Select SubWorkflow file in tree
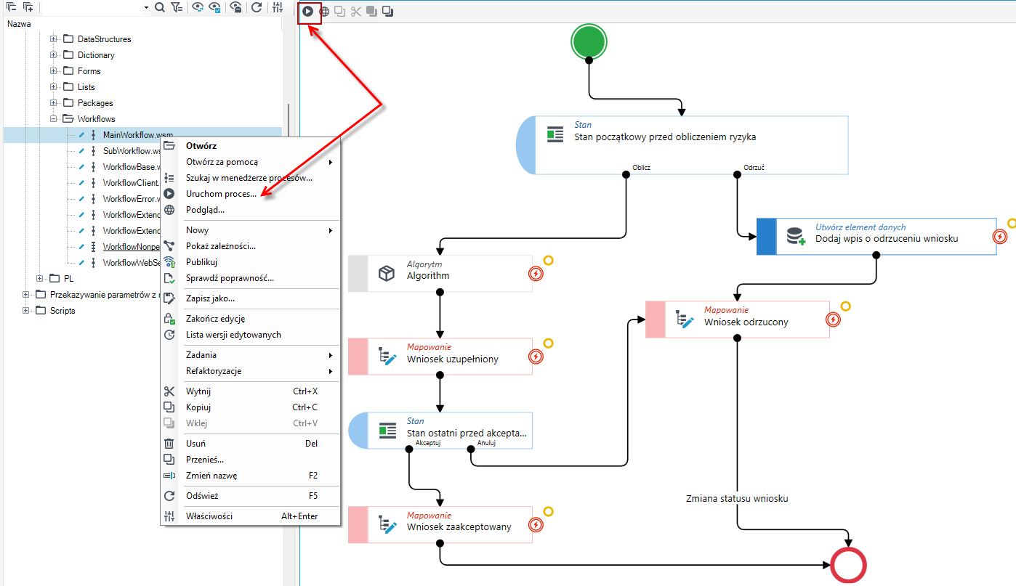 [x=132, y=151]
